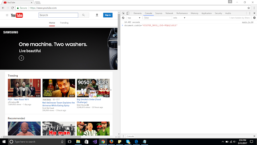Select the Console drawer tab at the bottom
Image resolution: width=257 pixels, height=145 pixels.
point(130,136)
